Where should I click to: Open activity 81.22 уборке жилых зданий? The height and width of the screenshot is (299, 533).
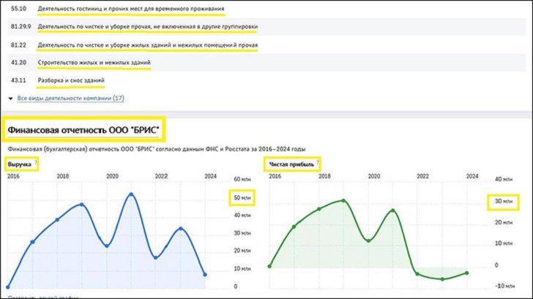(x=147, y=45)
